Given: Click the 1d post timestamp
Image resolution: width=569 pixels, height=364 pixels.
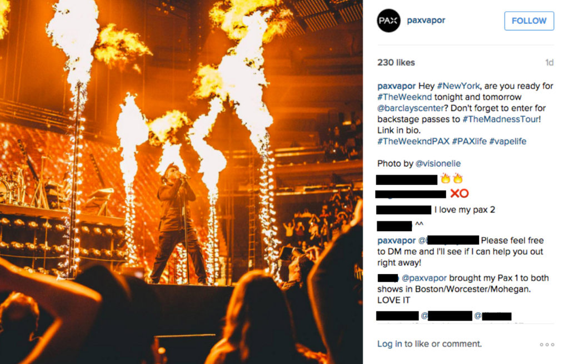Looking at the screenshot, I should 550,62.
